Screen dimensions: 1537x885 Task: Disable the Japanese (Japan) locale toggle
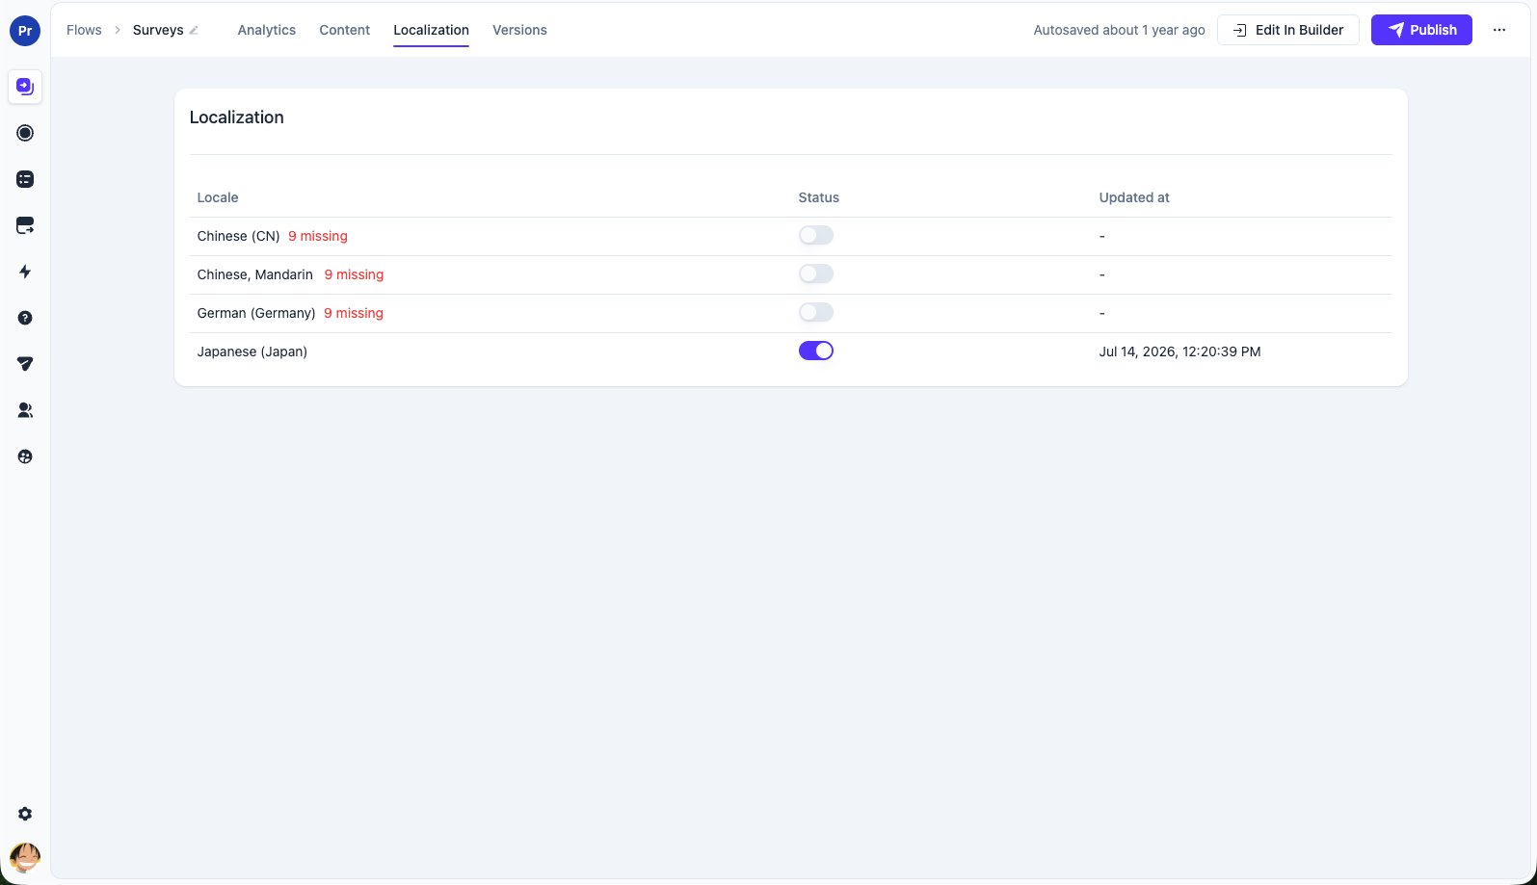(816, 351)
